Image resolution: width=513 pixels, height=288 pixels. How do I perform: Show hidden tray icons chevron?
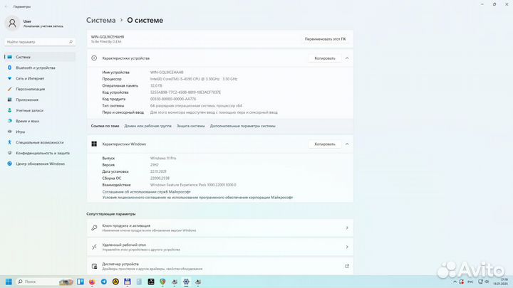click(455, 282)
